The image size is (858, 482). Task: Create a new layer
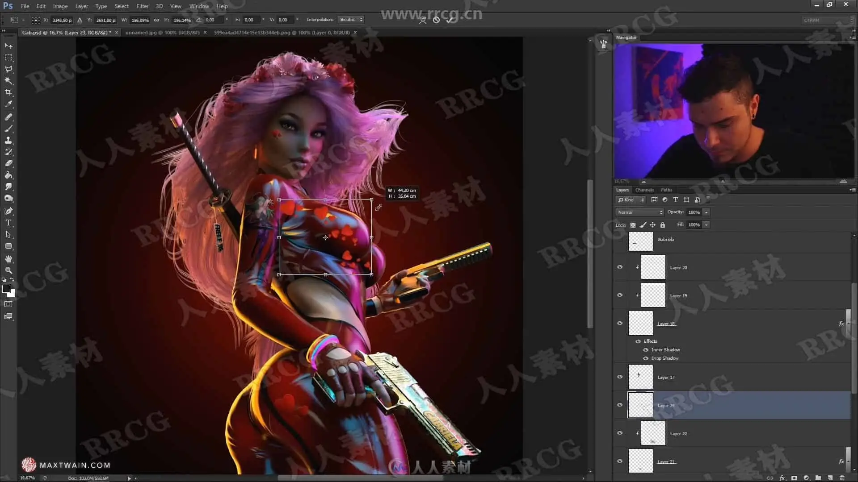[830, 478]
